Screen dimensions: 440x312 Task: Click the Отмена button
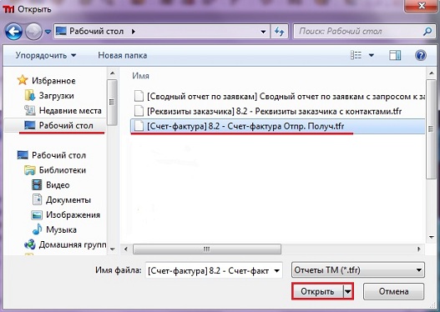tap(393, 291)
